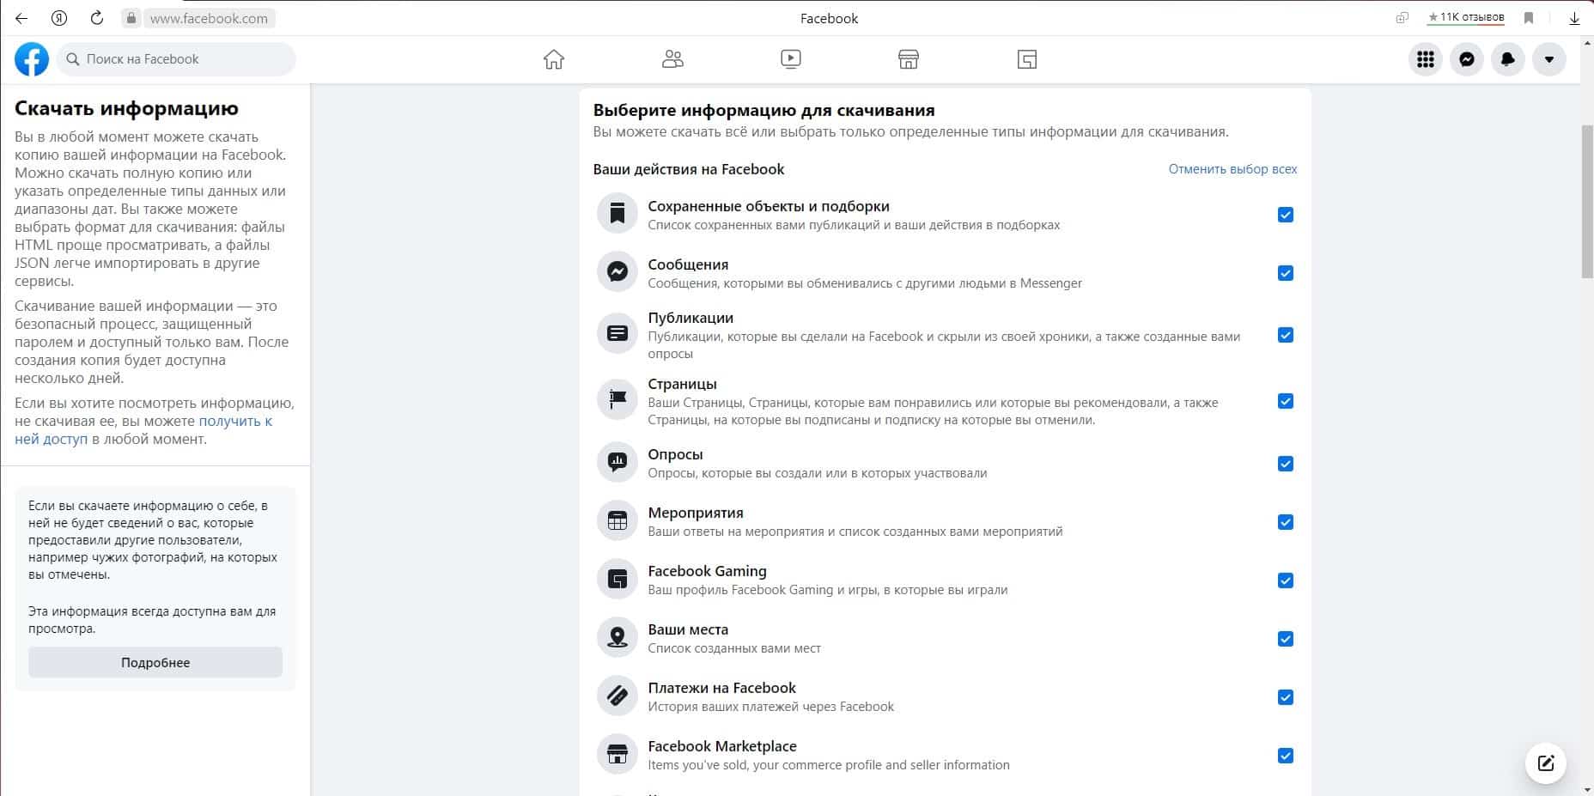Viewport: 1594px width, 796px height.
Task: Click the Yandex home icon in browser bar
Action: [x=59, y=18]
